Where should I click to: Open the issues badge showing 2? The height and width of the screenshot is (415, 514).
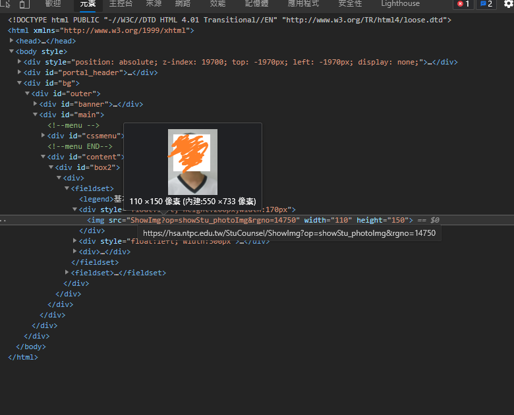point(486,4)
